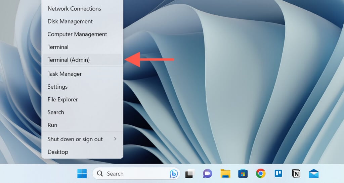Open Settings from the power user menu
This screenshot has height=183, width=344.
click(82, 87)
